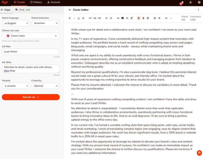Click paragraph starting 'What sets me apart'
The height and width of the screenshot is (159, 203).
point(133,61)
